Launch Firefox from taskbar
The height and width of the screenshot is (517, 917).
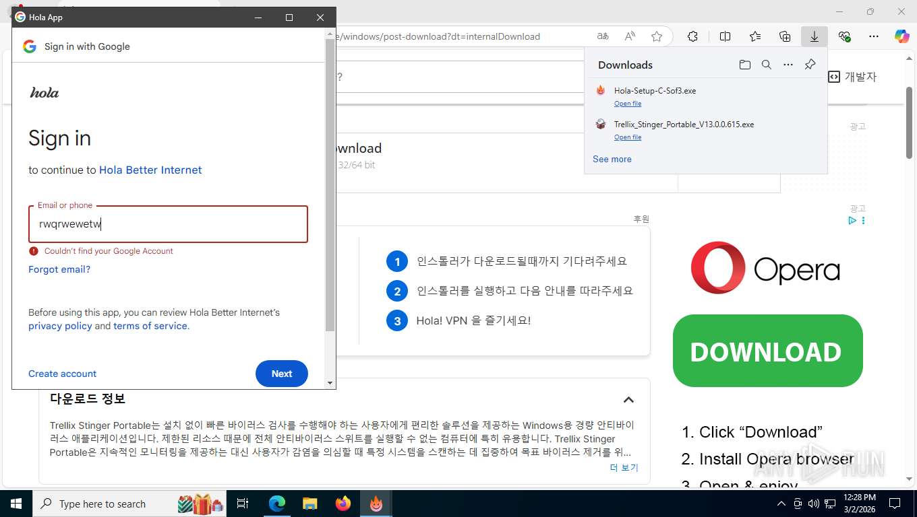click(343, 504)
